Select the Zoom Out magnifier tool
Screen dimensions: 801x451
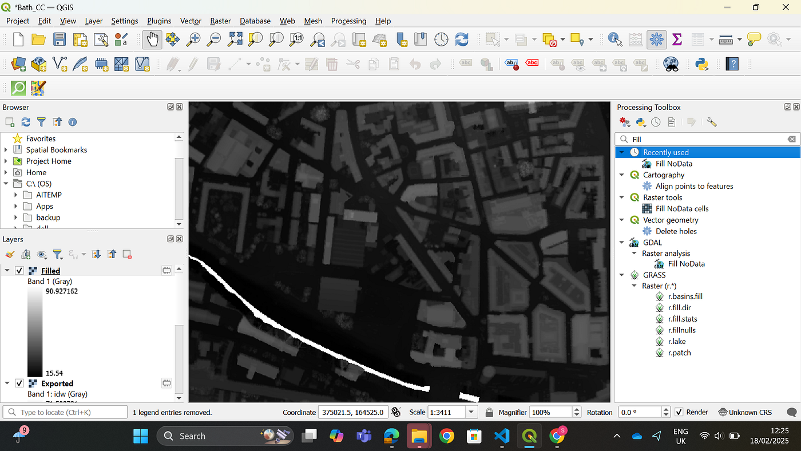(x=214, y=39)
